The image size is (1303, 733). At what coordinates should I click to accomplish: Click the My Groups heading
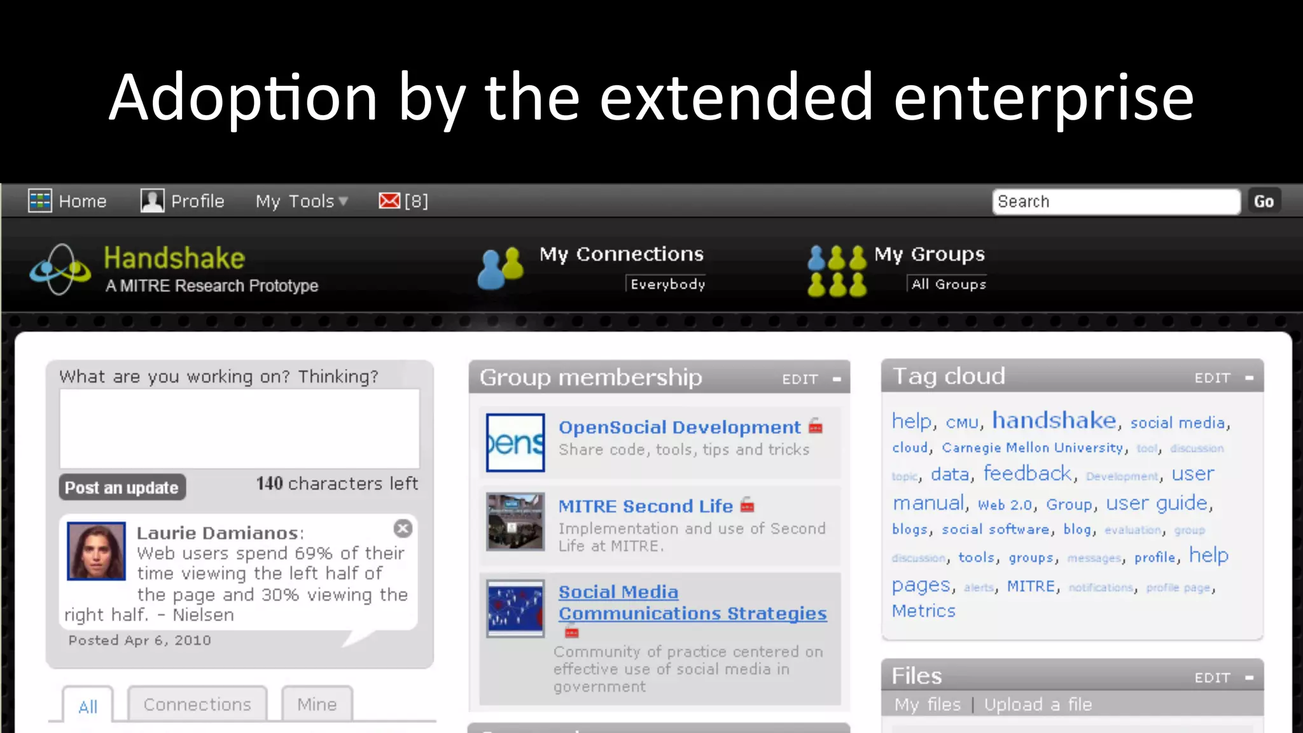coord(930,255)
